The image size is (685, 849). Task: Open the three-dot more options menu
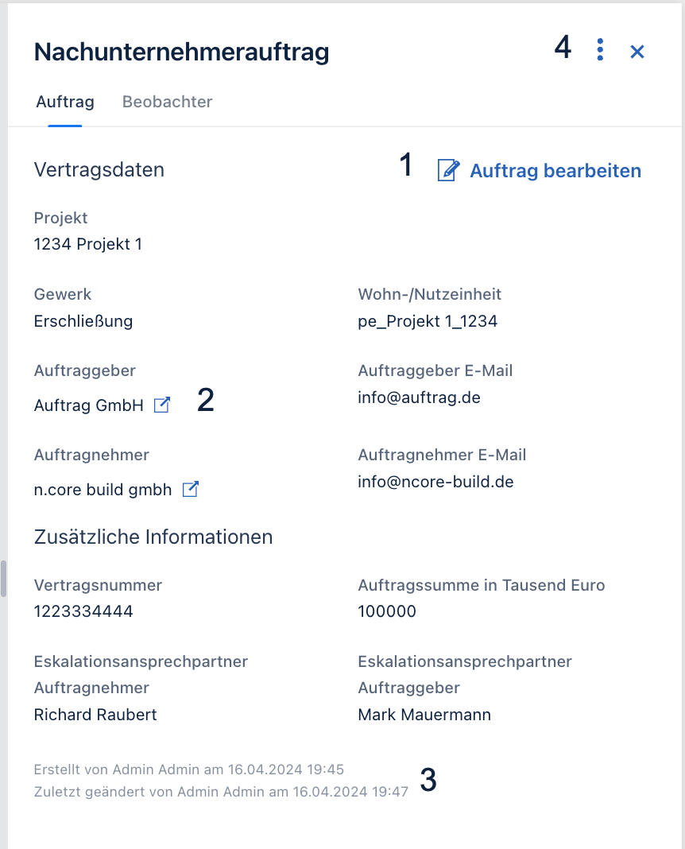pyautogui.click(x=599, y=50)
